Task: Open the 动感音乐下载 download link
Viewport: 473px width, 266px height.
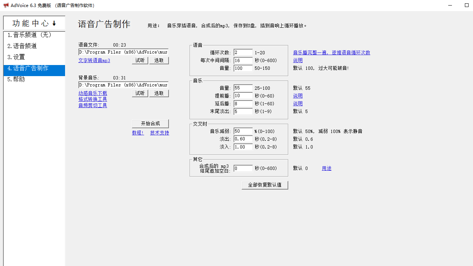Action: 92,93
